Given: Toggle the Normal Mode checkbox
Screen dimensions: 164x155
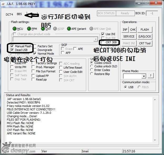Looking at the screenshot, I should (x=35, y=54).
